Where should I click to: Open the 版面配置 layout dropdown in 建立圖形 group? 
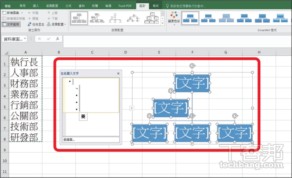[x=56, y=24]
